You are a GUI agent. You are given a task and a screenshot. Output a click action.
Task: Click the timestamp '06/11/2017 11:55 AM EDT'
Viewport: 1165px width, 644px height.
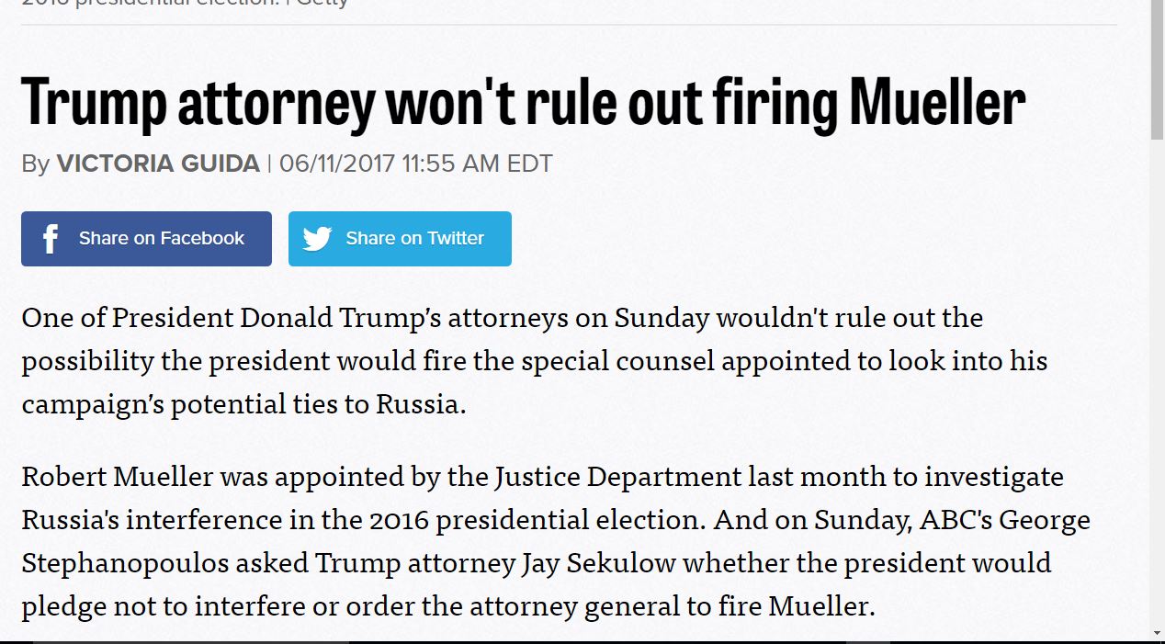415,164
